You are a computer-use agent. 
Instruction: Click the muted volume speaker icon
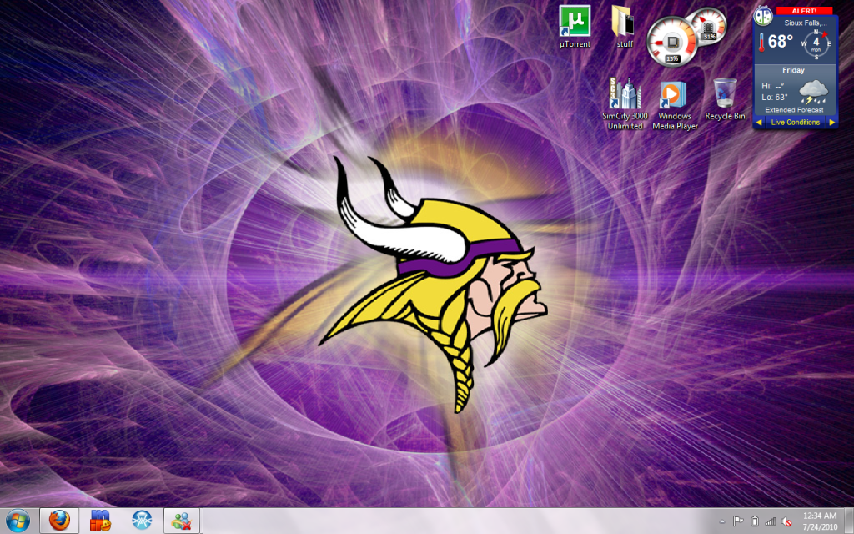pyautogui.click(x=786, y=521)
